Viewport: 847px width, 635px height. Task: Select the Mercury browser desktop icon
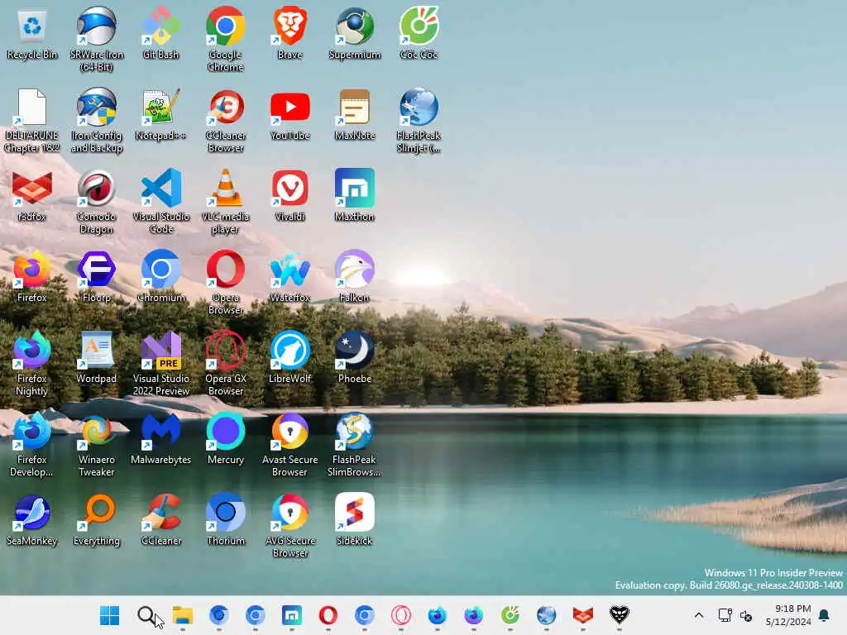pyautogui.click(x=226, y=438)
